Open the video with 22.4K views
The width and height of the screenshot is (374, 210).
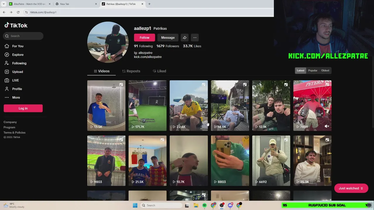pos(189,106)
